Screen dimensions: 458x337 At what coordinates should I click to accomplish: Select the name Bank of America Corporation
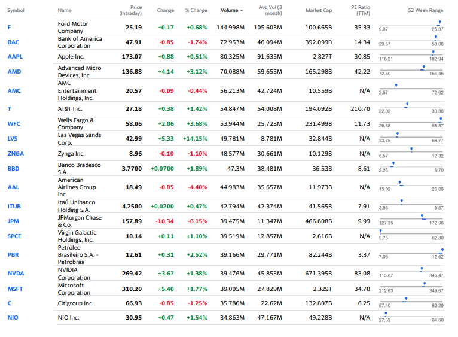click(x=80, y=42)
